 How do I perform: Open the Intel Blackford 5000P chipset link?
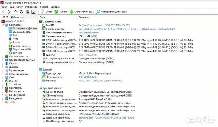click(89, 33)
